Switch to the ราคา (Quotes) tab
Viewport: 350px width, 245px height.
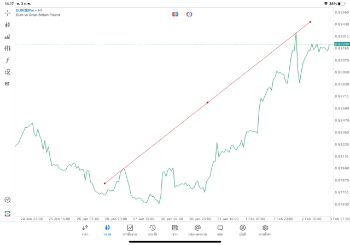click(x=85, y=230)
